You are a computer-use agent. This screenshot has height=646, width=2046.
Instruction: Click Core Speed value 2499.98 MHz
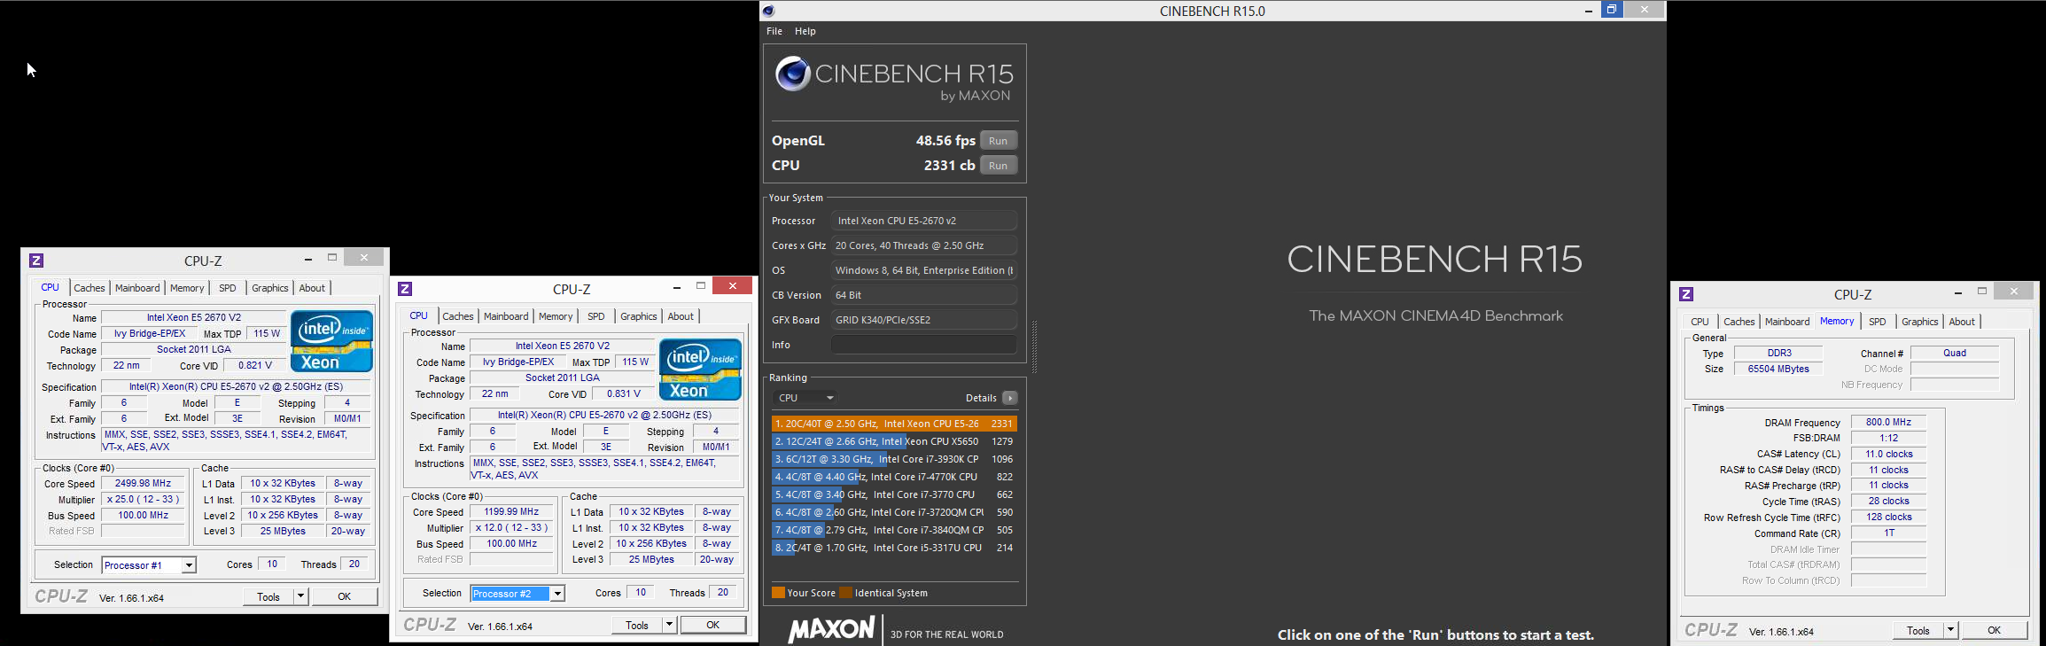pos(144,484)
